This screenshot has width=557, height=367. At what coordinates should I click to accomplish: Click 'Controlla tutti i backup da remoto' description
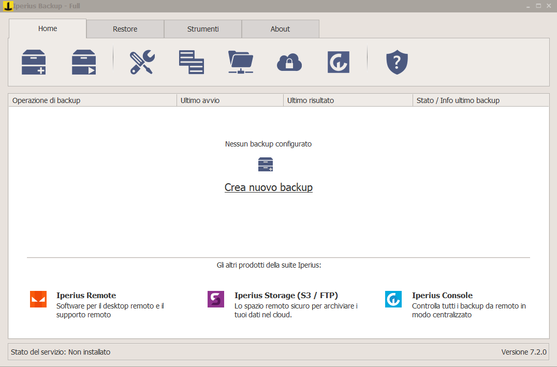tap(469, 310)
